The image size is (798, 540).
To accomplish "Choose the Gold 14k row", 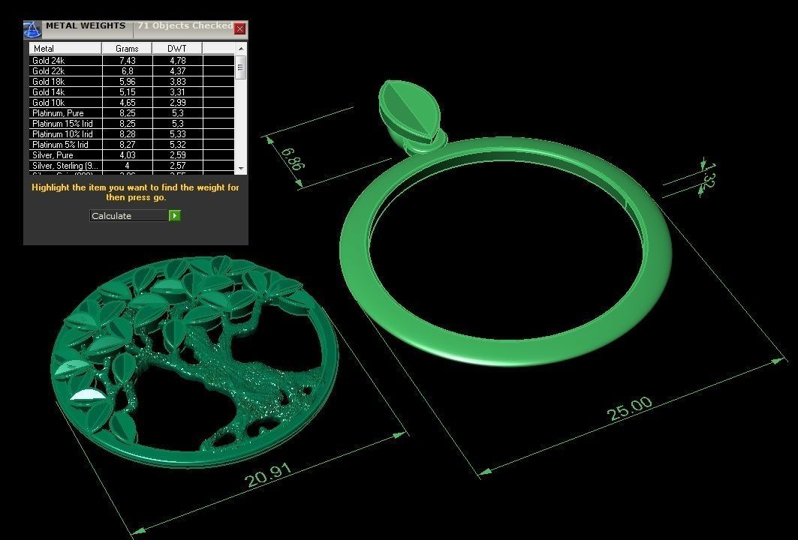I will click(x=65, y=92).
